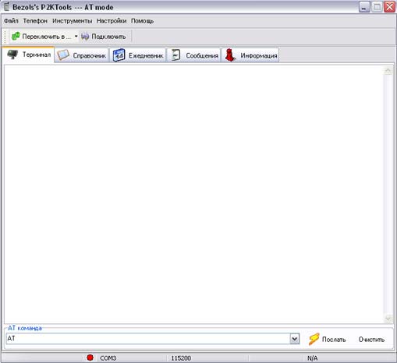The width and height of the screenshot is (397, 363).
Task: Click the Очистить clear button
Action: pyautogui.click(x=371, y=340)
